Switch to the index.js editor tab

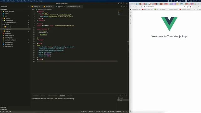point(36,7)
